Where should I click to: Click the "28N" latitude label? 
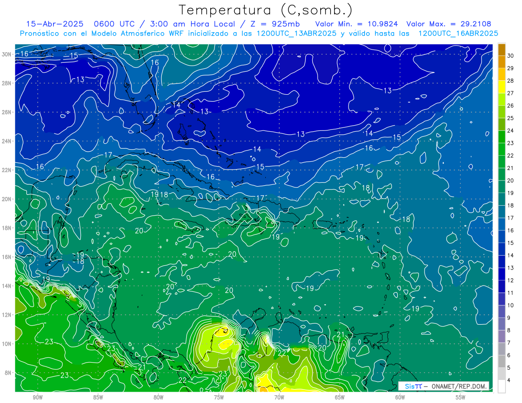(x=7, y=83)
